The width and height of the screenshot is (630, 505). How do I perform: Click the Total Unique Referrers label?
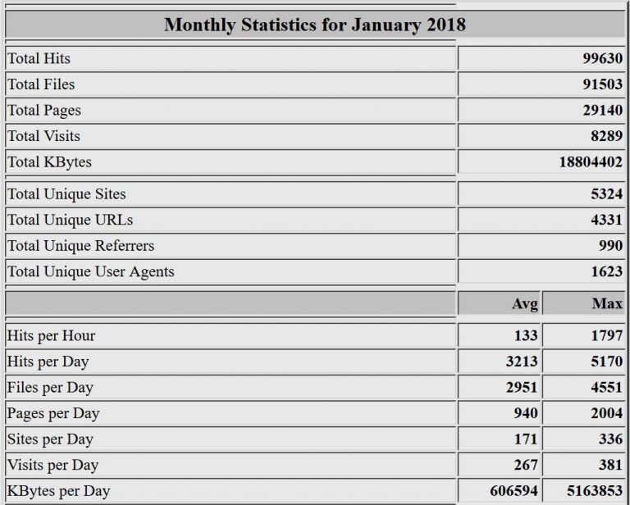[x=80, y=245]
